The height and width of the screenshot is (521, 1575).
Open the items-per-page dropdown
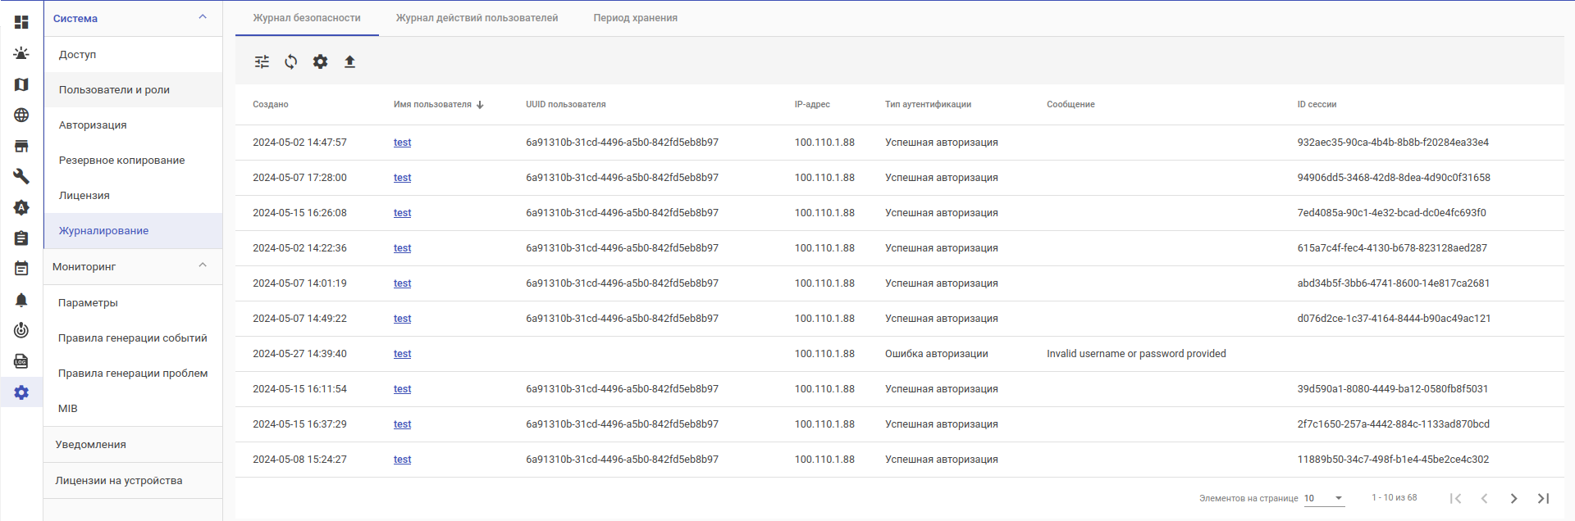[1324, 498]
